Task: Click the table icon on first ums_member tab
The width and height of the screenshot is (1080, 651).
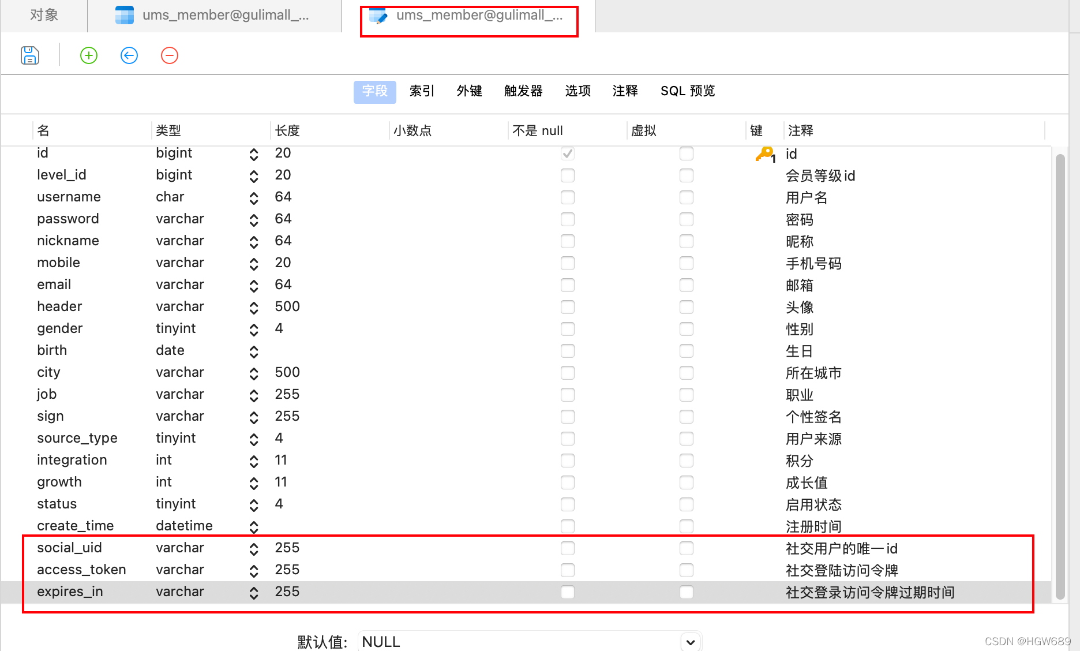Action: (x=125, y=15)
